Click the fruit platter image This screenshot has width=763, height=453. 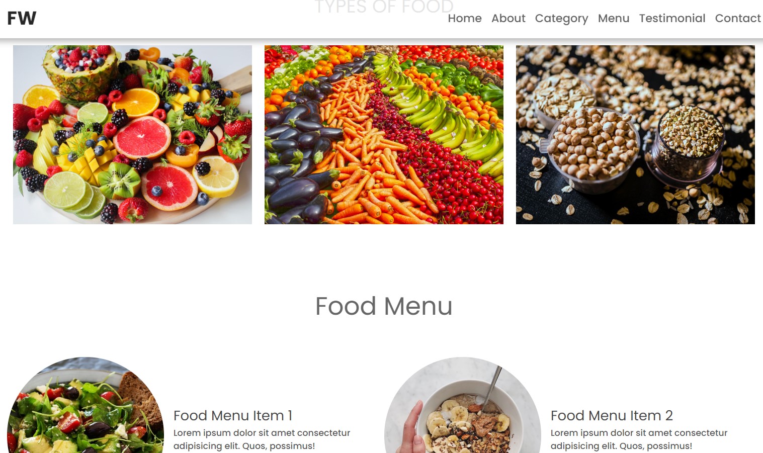pyautogui.click(x=132, y=135)
